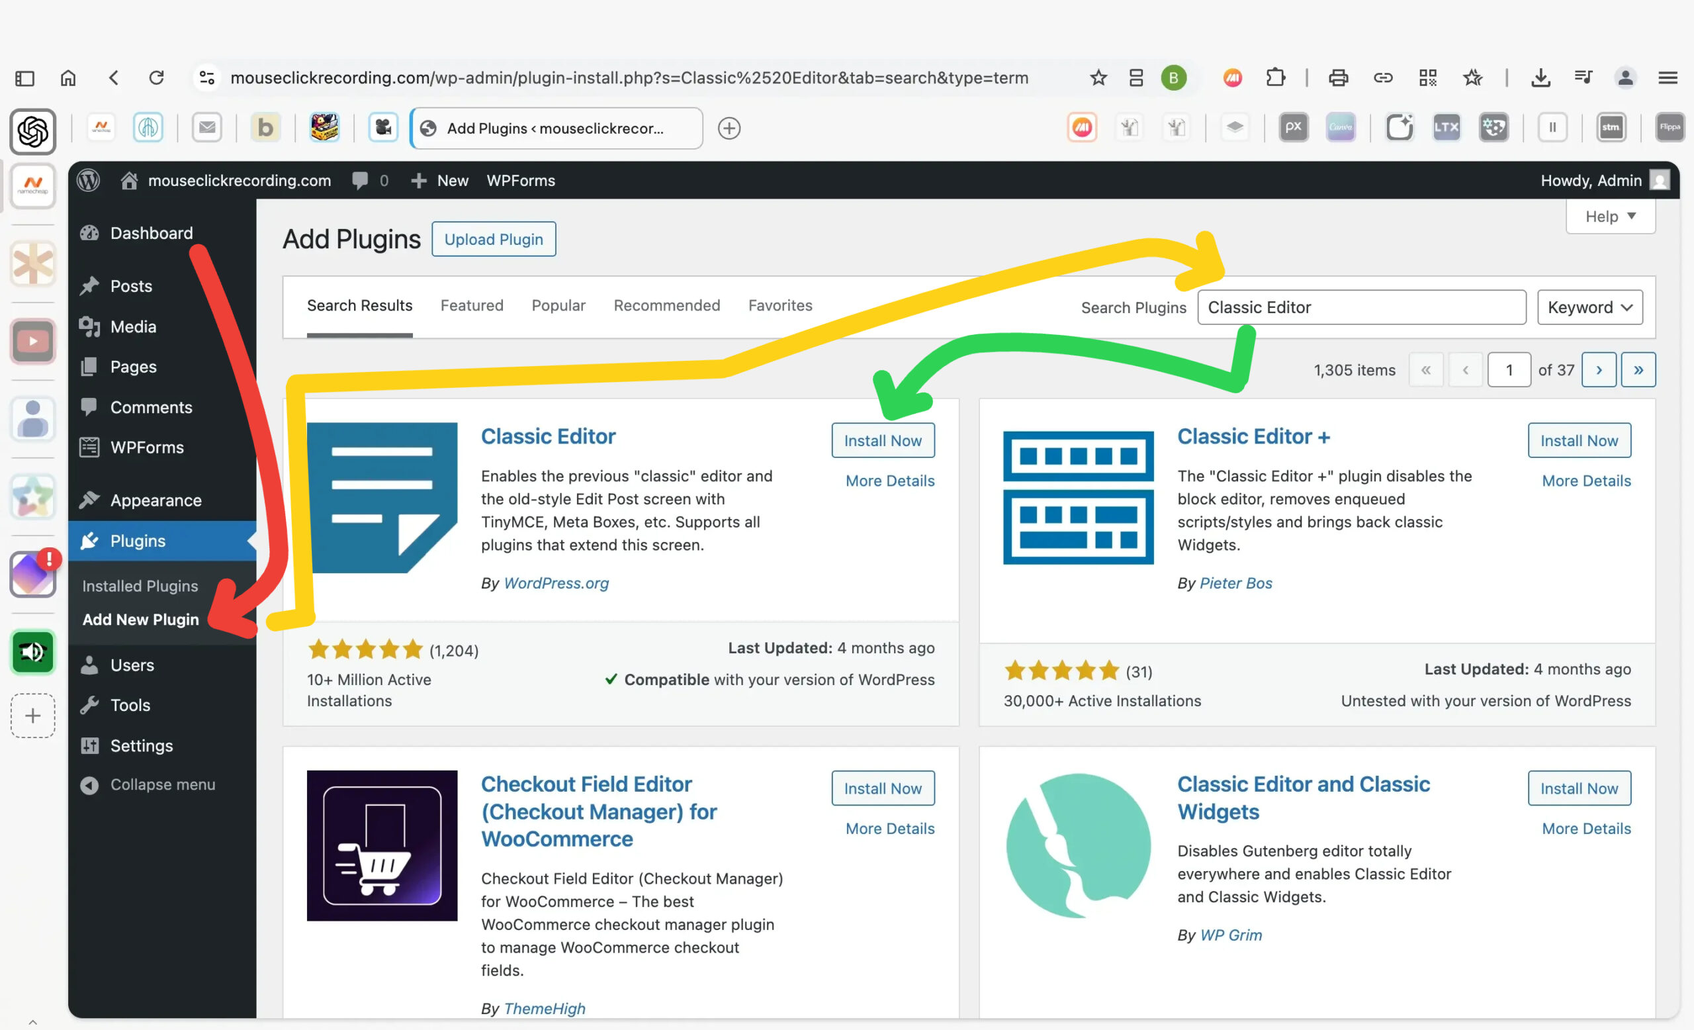Click the WordPress logo in admin bar
Viewport: 1694px width, 1030px height.
(x=88, y=180)
